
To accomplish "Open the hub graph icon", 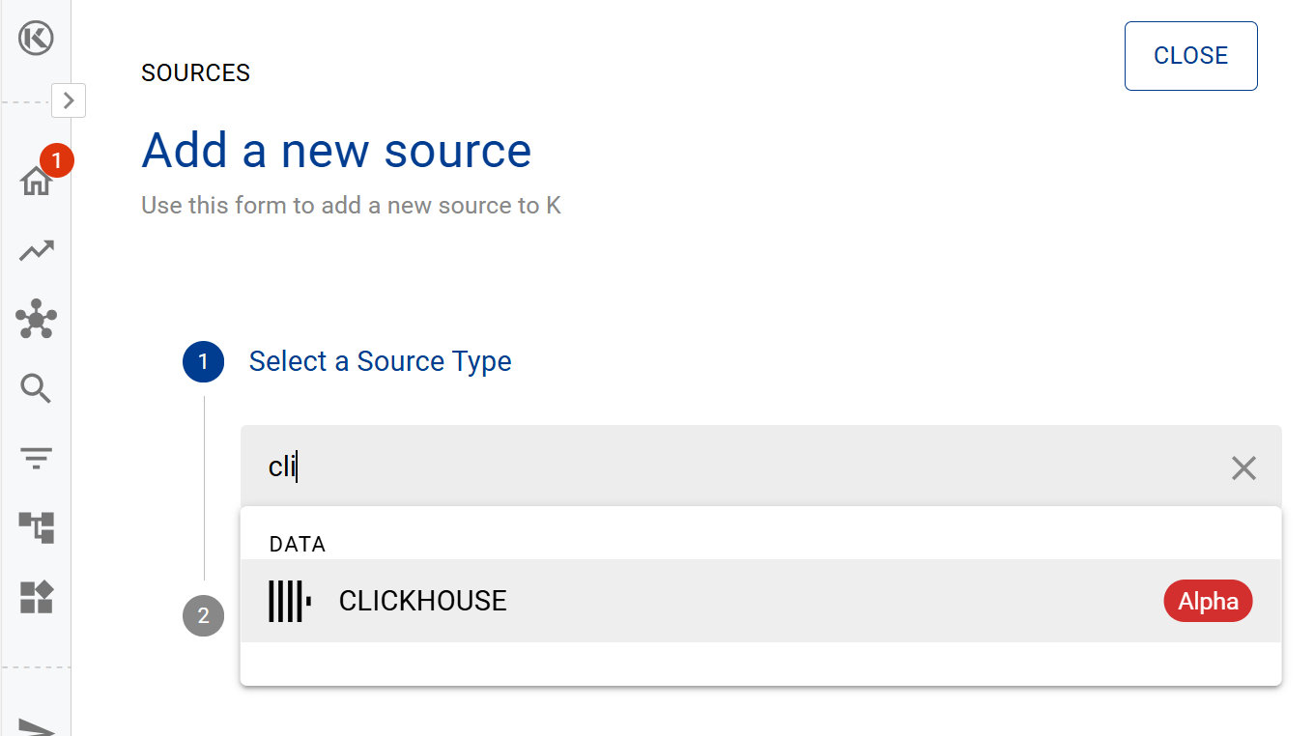I will coord(36,319).
